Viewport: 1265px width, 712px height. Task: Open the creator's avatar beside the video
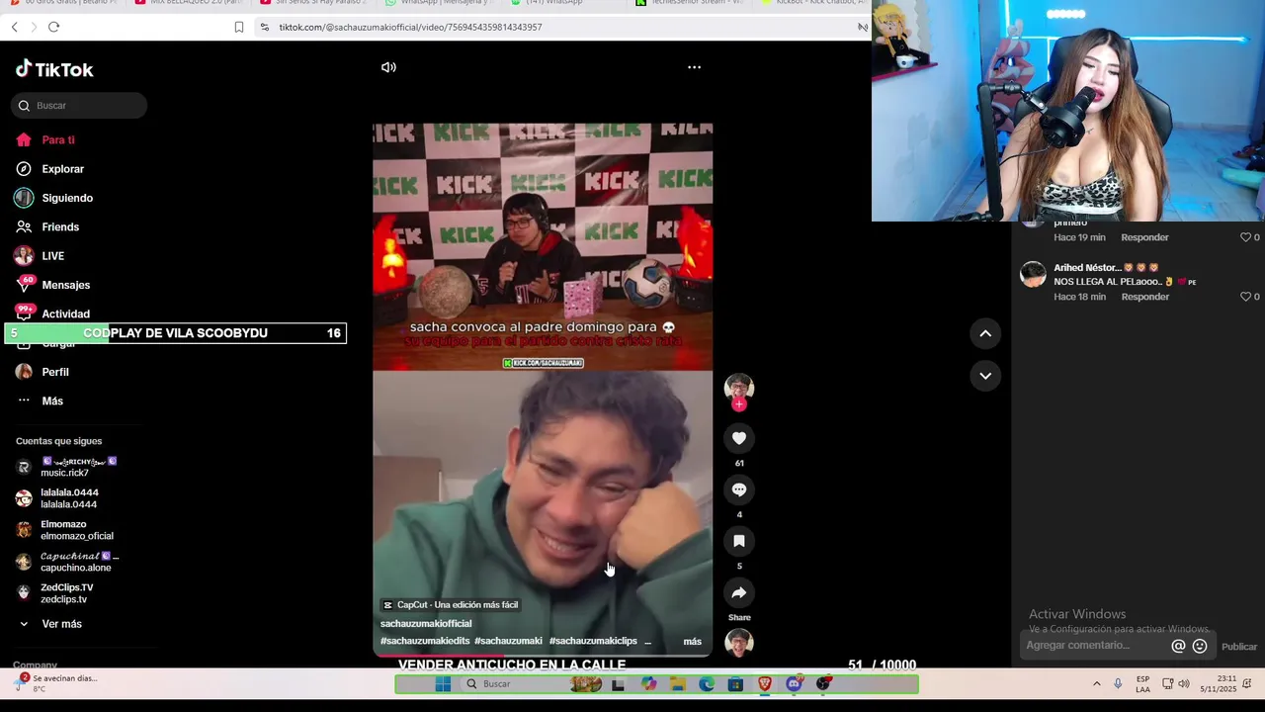(739, 388)
